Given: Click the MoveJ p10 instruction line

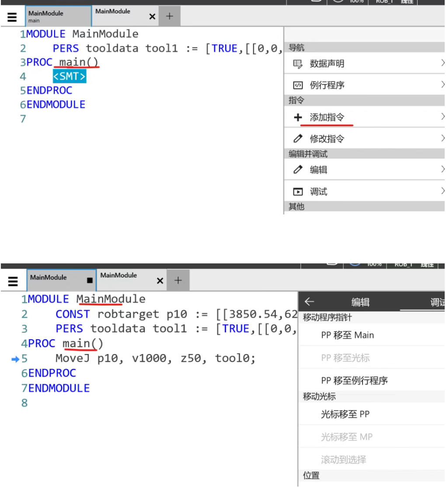Looking at the screenshot, I should (x=155, y=358).
